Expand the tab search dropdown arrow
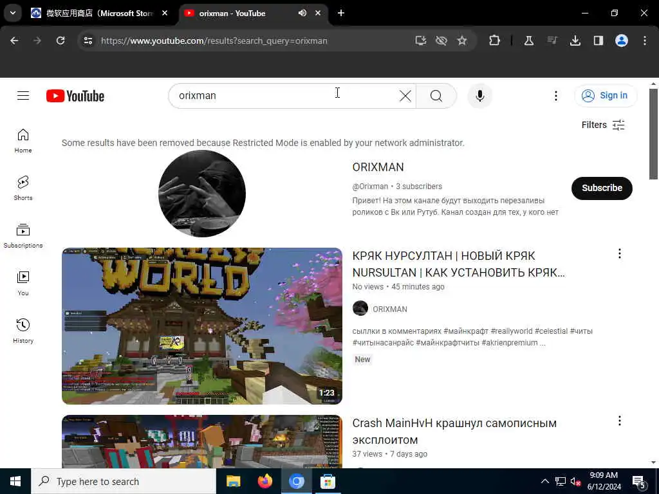Viewport: 659px width, 494px height. point(13,13)
